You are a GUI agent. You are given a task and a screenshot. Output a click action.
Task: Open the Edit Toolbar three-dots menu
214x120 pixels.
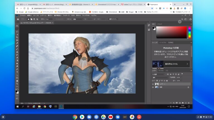coord(17,87)
